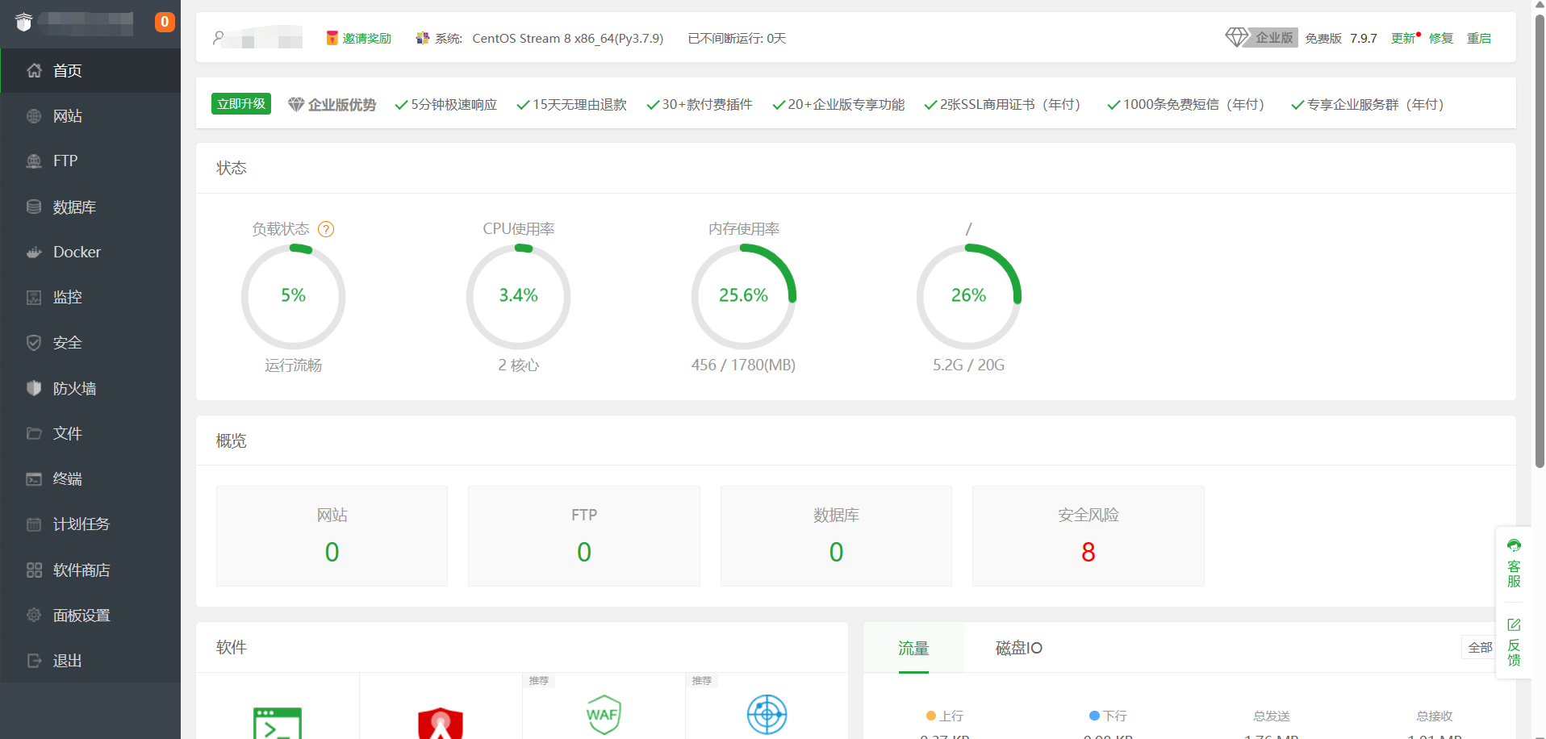Open the 客服 customer service widget
Viewport: 1546px width, 739px height.
tap(1514, 564)
